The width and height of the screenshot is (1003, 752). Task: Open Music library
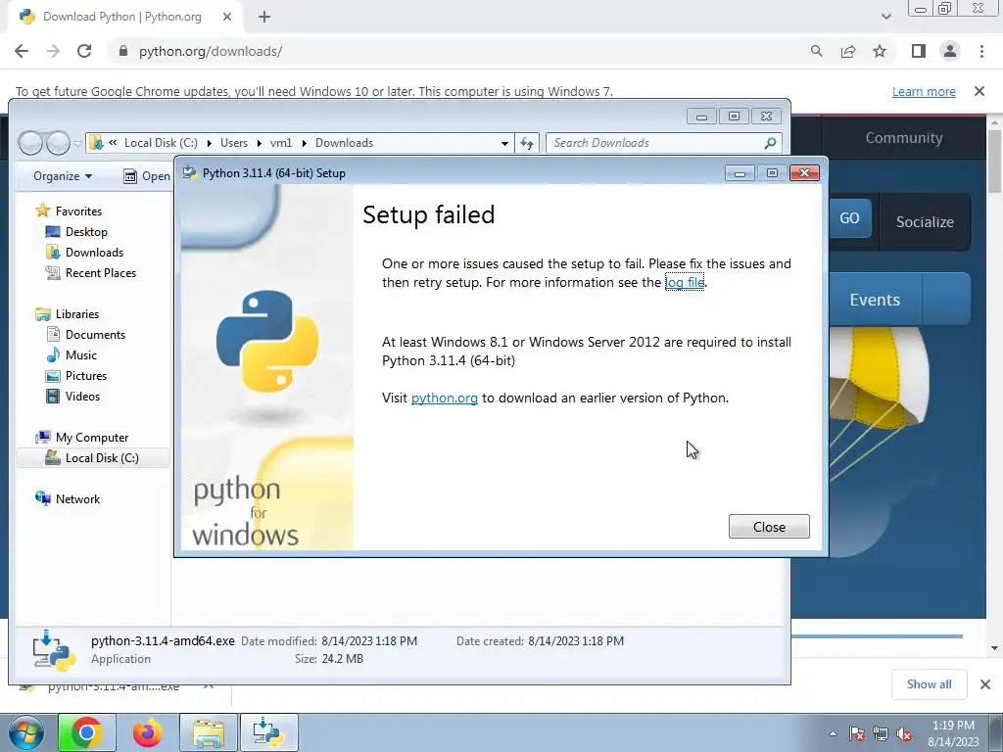80,354
